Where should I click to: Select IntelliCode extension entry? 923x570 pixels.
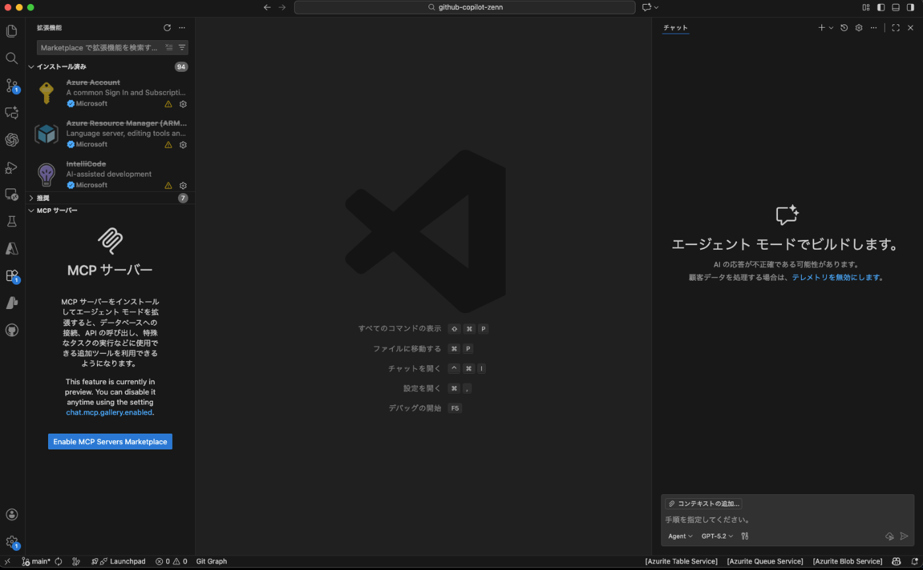click(110, 175)
